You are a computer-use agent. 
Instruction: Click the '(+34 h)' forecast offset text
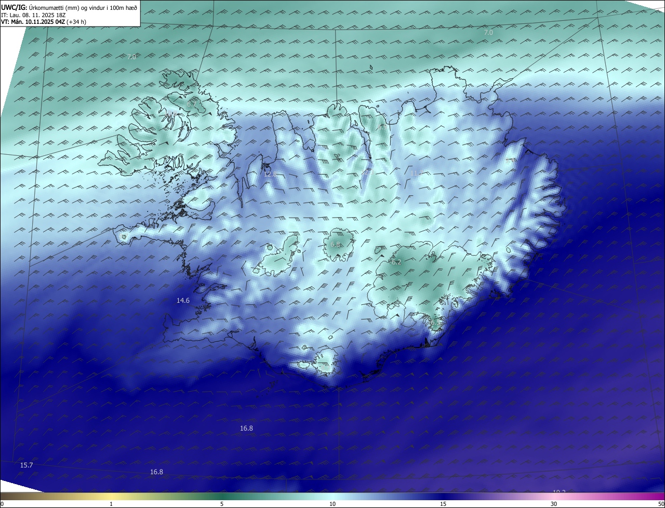pos(77,22)
